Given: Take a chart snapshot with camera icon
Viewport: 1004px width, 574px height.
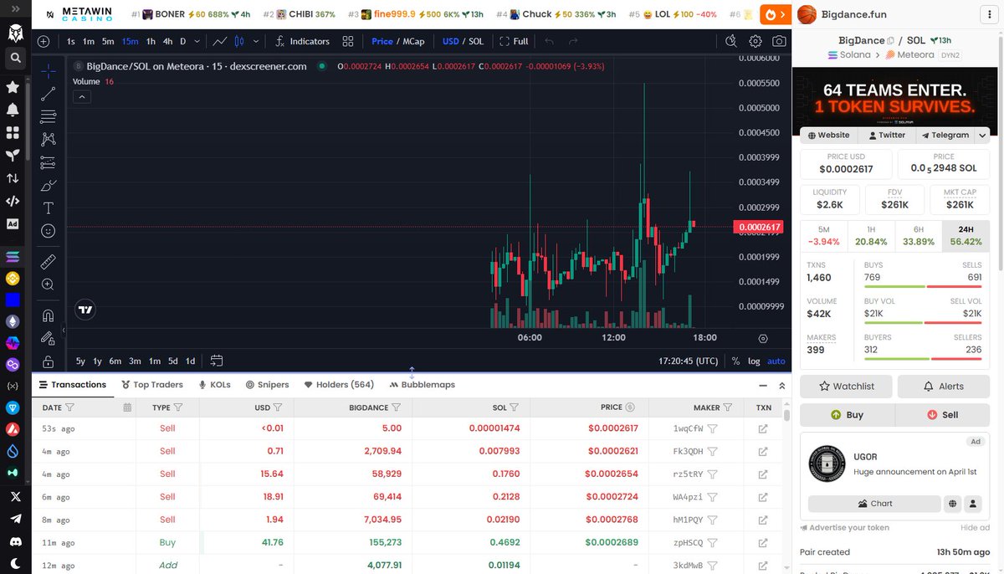Looking at the screenshot, I should [x=779, y=41].
